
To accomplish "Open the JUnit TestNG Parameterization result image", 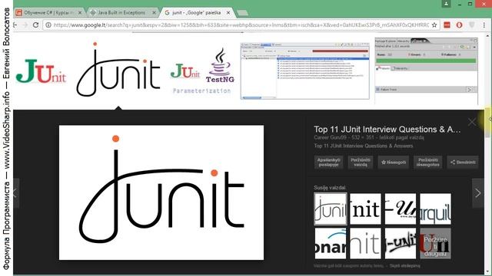I will pyautogui.click(x=202, y=71).
